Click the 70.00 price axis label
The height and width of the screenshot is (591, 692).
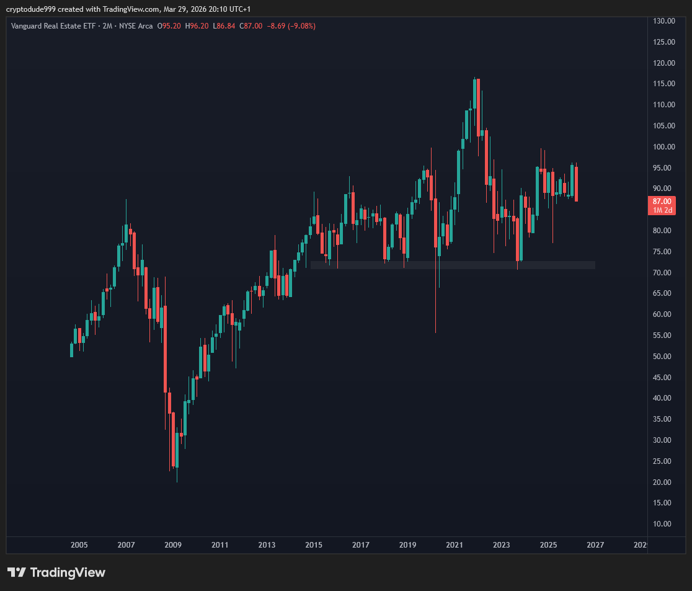point(662,273)
